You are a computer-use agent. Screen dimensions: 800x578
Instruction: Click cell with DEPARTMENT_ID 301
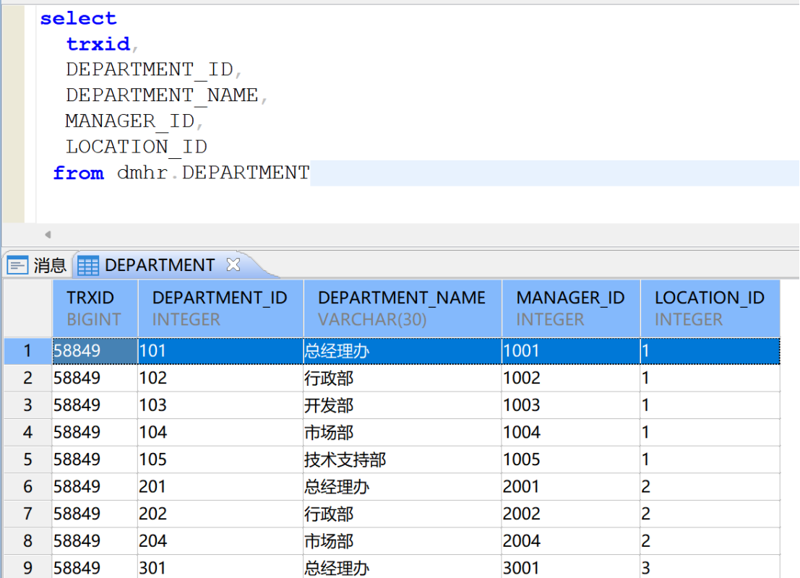pyautogui.click(x=220, y=567)
